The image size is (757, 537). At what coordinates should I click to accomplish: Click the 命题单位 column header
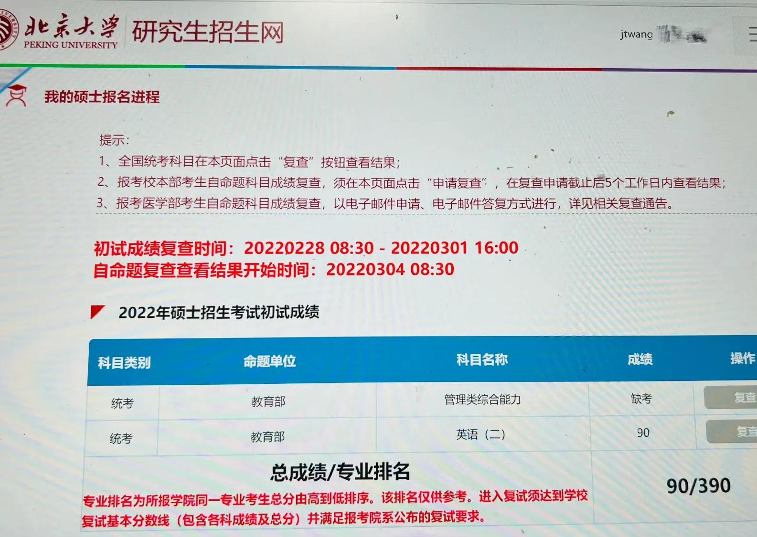[270, 361]
